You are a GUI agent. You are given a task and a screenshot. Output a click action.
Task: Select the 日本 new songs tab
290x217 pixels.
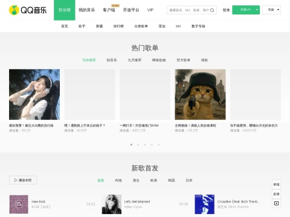pos(189,180)
